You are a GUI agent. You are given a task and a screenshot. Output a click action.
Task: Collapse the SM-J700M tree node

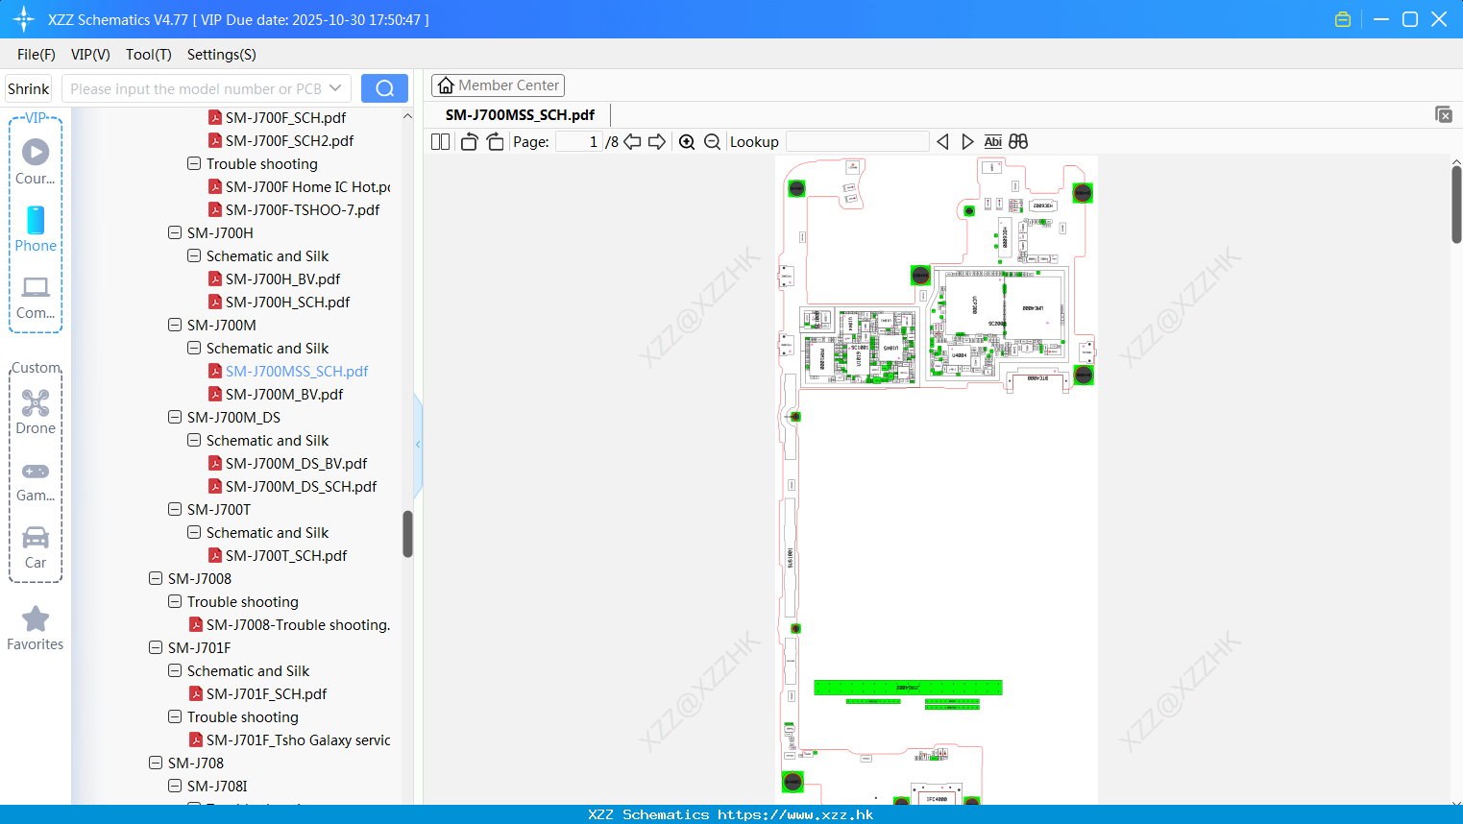coord(175,325)
